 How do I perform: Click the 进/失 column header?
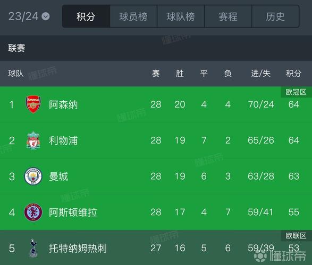(260, 73)
